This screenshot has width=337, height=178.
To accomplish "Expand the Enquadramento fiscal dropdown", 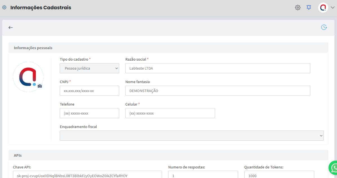I will (192, 136).
